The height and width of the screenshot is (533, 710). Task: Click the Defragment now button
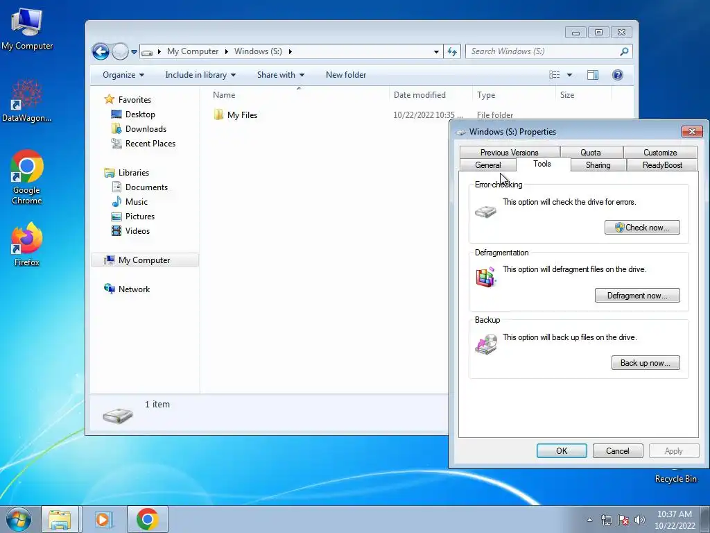coord(637,296)
